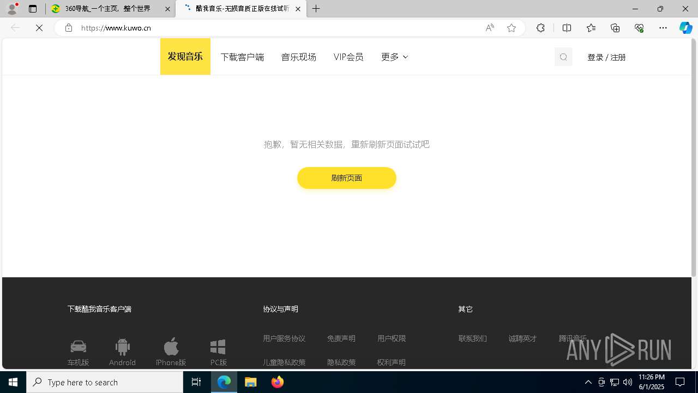Open the volume control icon
This screenshot has height=393, width=698.
click(x=628, y=382)
